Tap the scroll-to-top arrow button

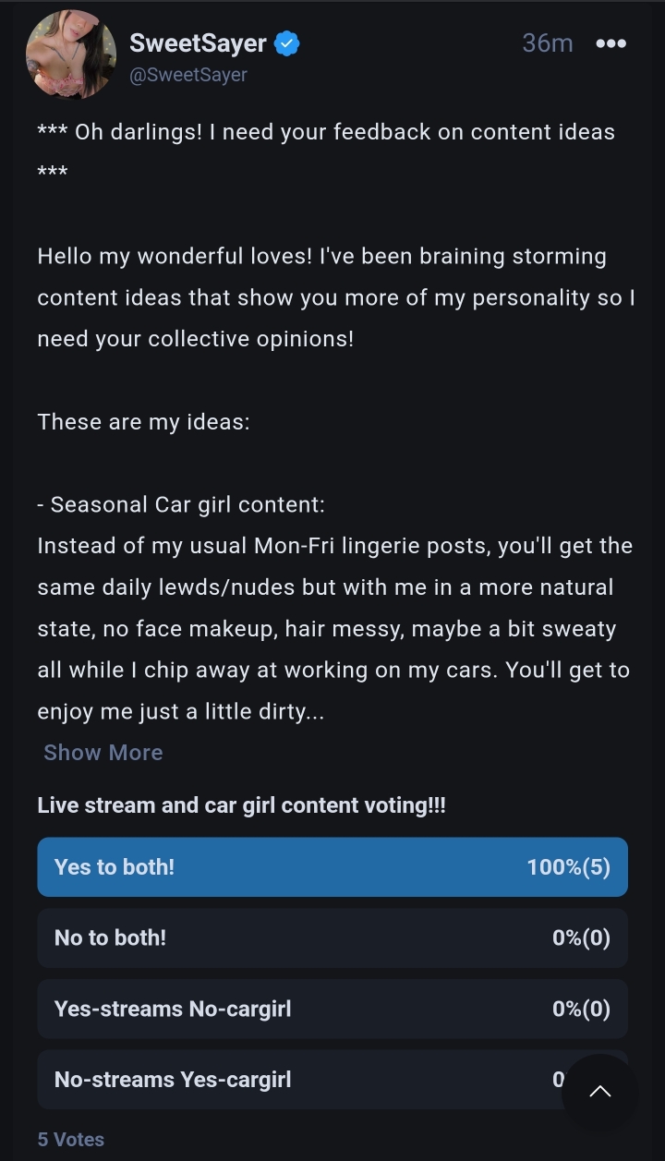point(599,1092)
